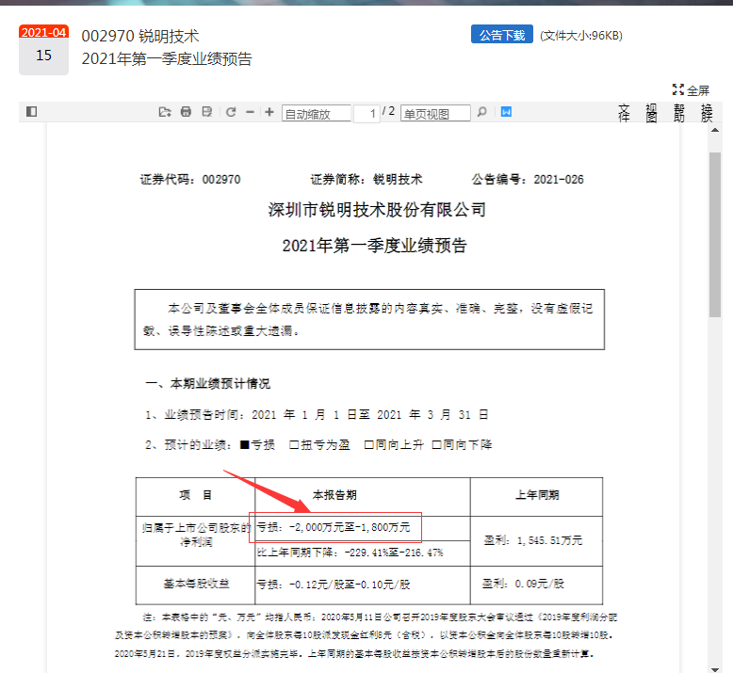
Task: Click the total page count '/ 2'
Action: point(388,112)
